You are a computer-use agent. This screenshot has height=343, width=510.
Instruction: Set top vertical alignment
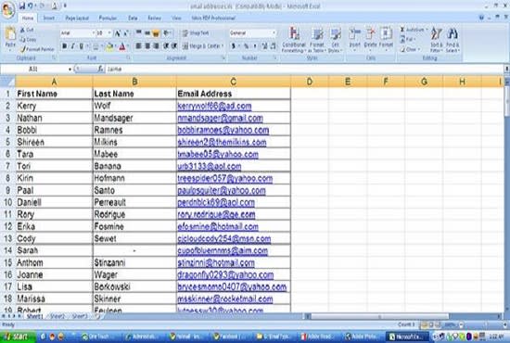[x=138, y=32]
